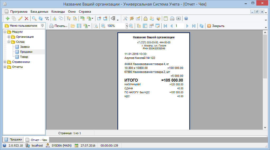Click the blue info icon in toolbar
Image resolution: width=270 pixels, height=150 pixels.
pyautogui.click(x=186, y=18)
